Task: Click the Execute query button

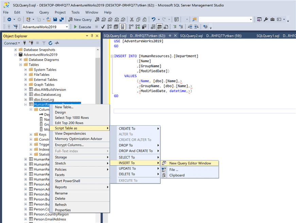Action: coord(83,27)
